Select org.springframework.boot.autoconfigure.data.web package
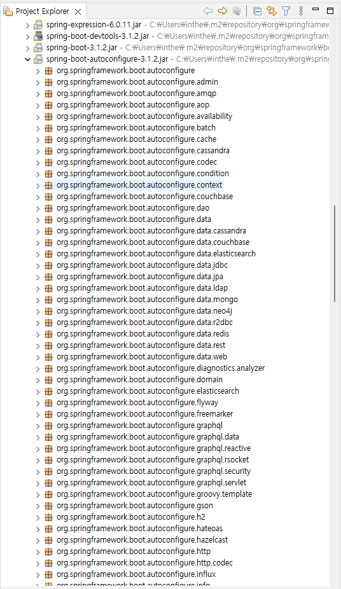The image size is (341, 589). (142, 357)
